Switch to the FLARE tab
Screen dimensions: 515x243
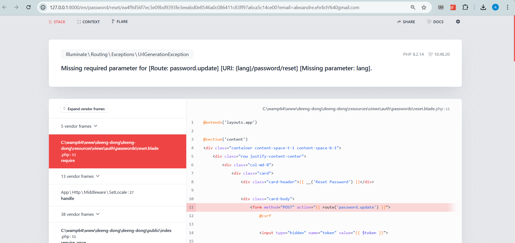120,22
